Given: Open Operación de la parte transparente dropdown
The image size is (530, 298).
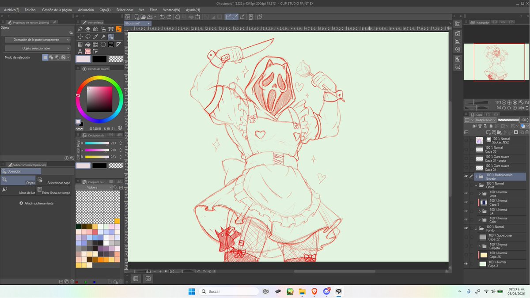Looking at the screenshot, I should 38,39.
